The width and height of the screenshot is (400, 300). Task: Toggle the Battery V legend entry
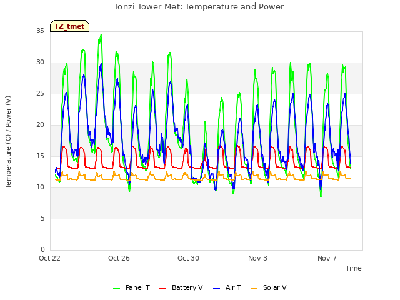click(181, 287)
